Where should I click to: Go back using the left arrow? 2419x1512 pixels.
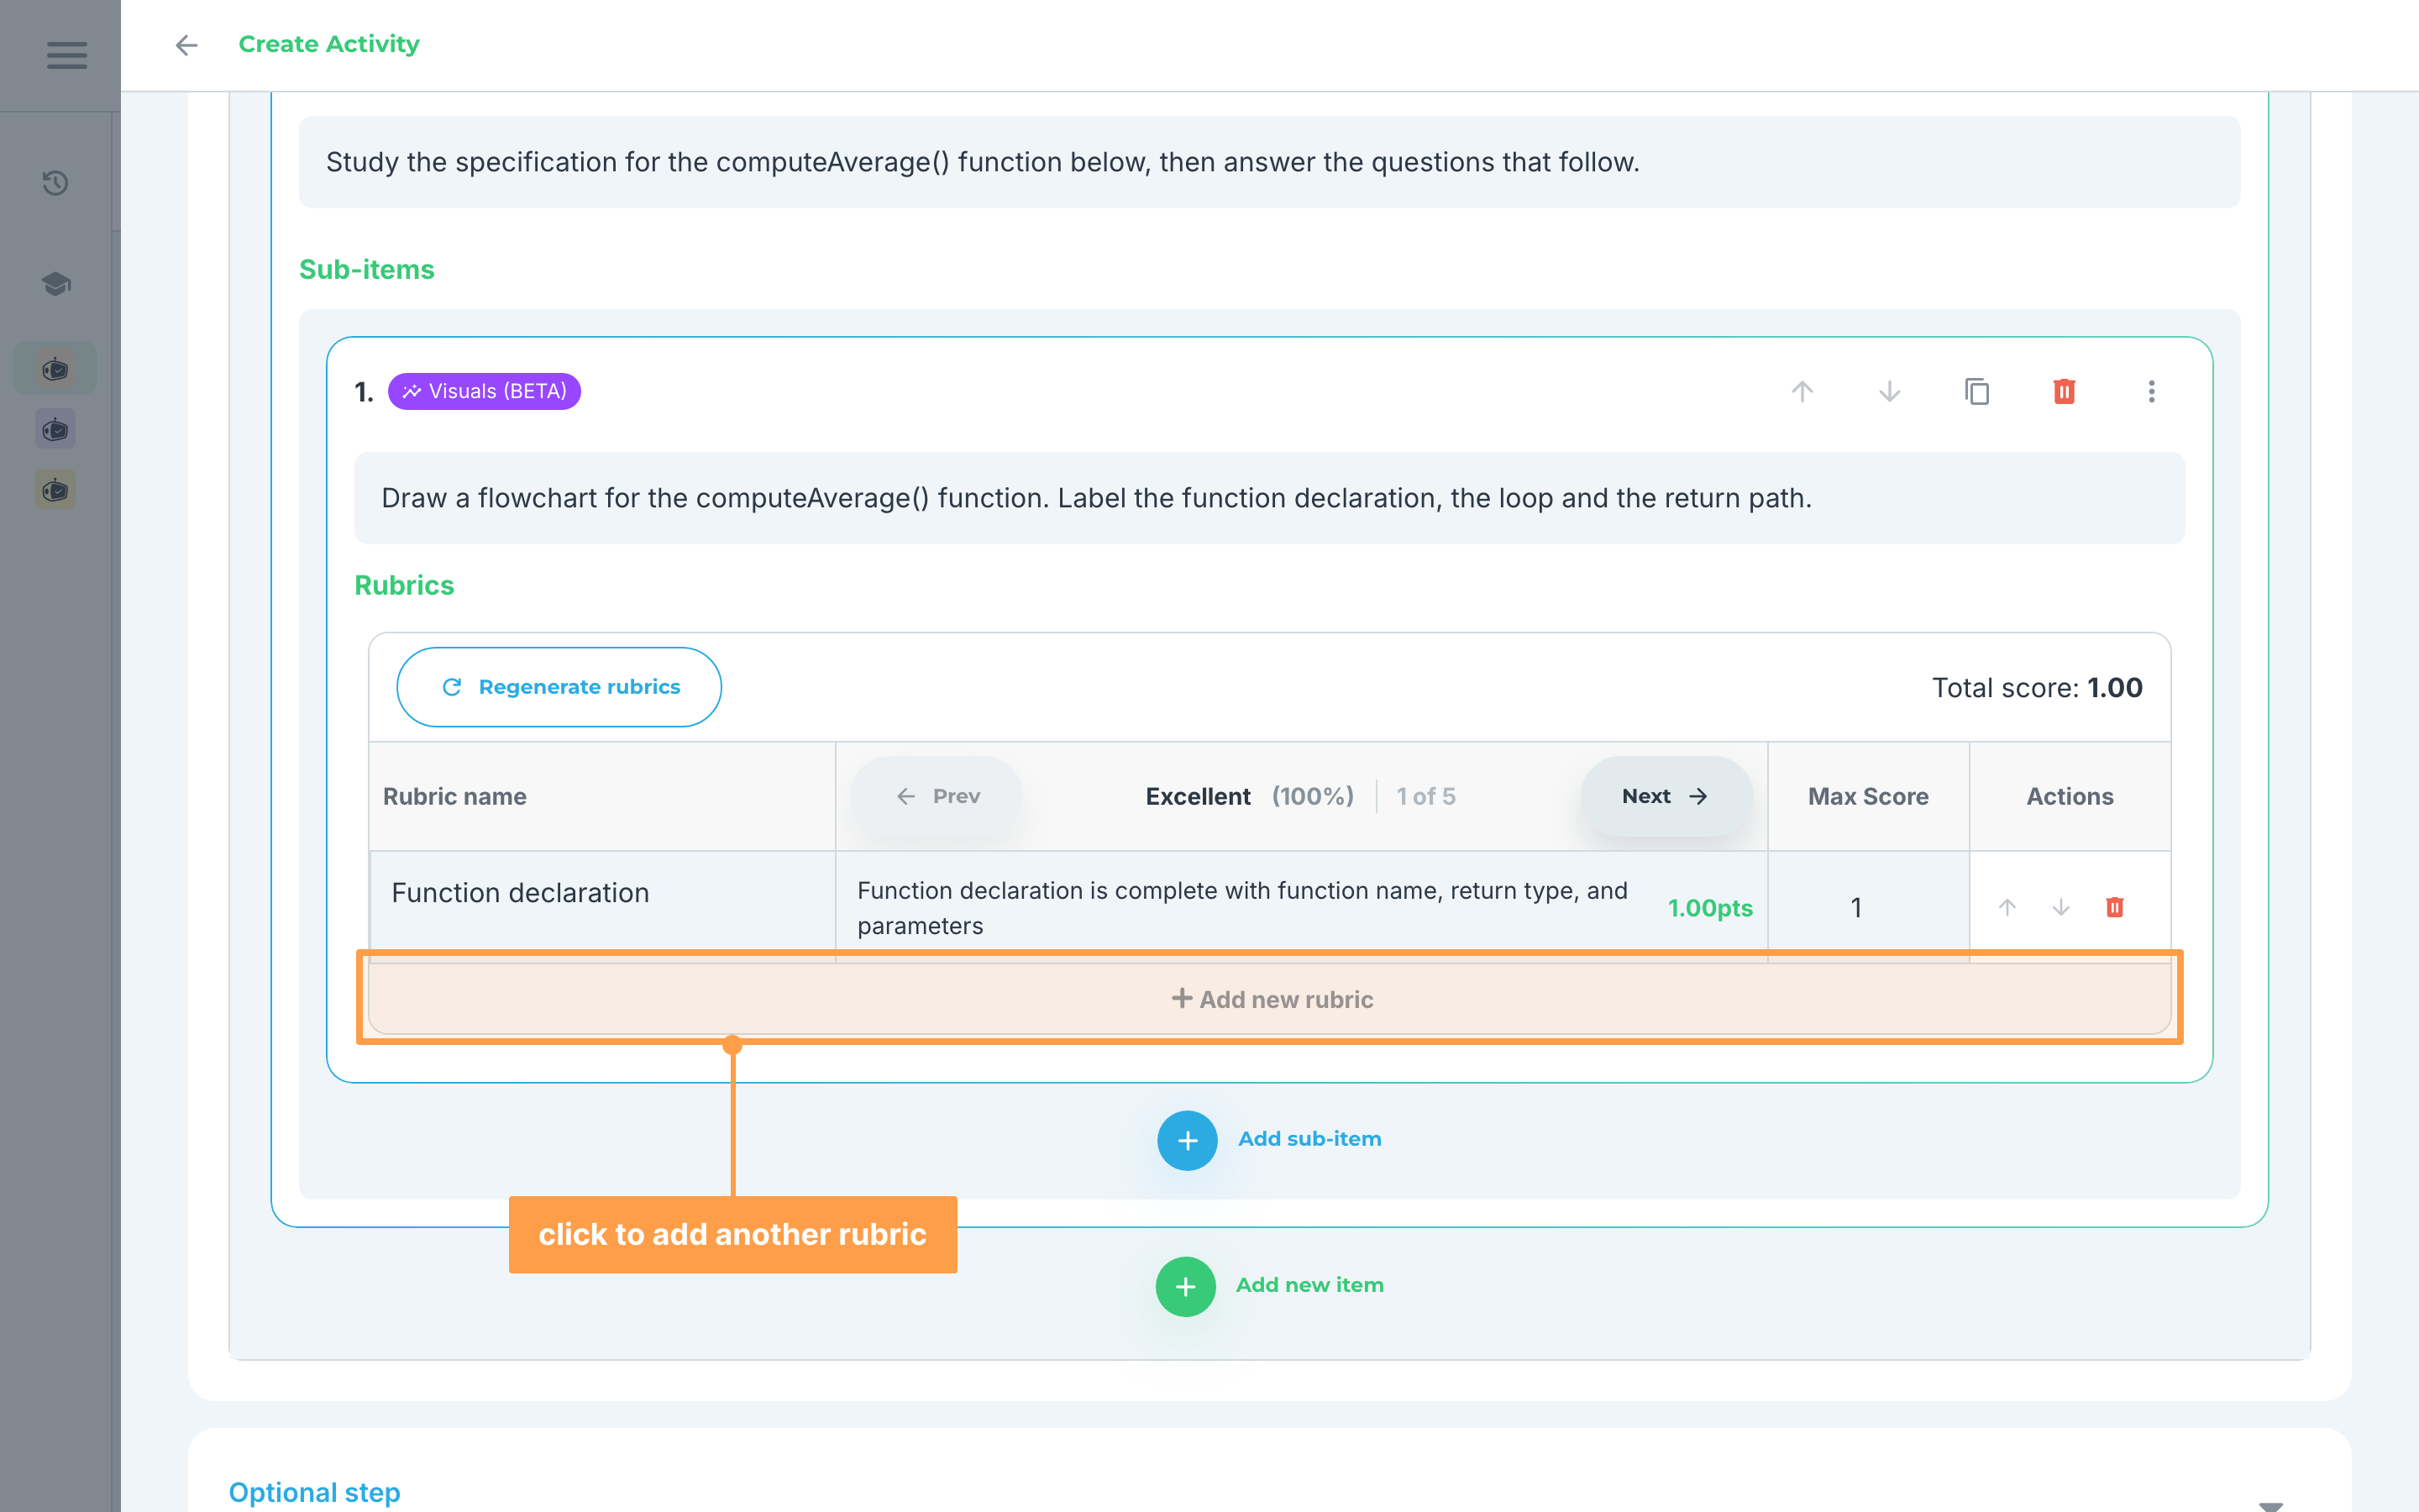point(186,45)
